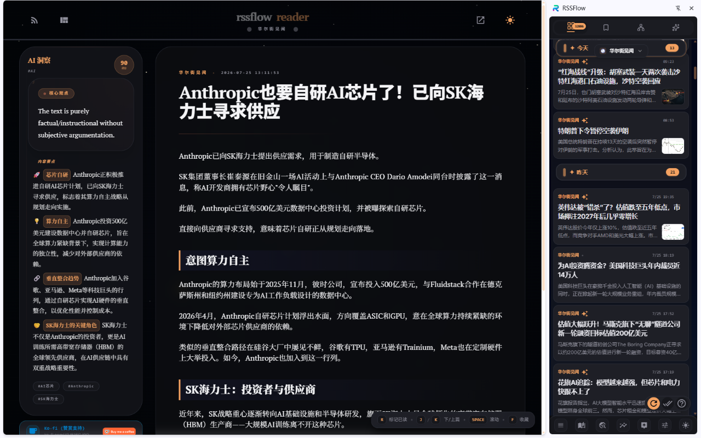Open the AI chat bubble icon in toolbar
This screenshot has width=701, height=438.
644,425
